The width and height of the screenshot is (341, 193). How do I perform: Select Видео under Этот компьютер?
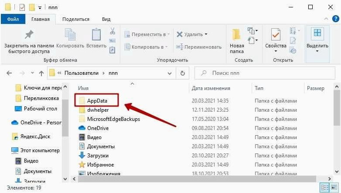(x=31, y=161)
